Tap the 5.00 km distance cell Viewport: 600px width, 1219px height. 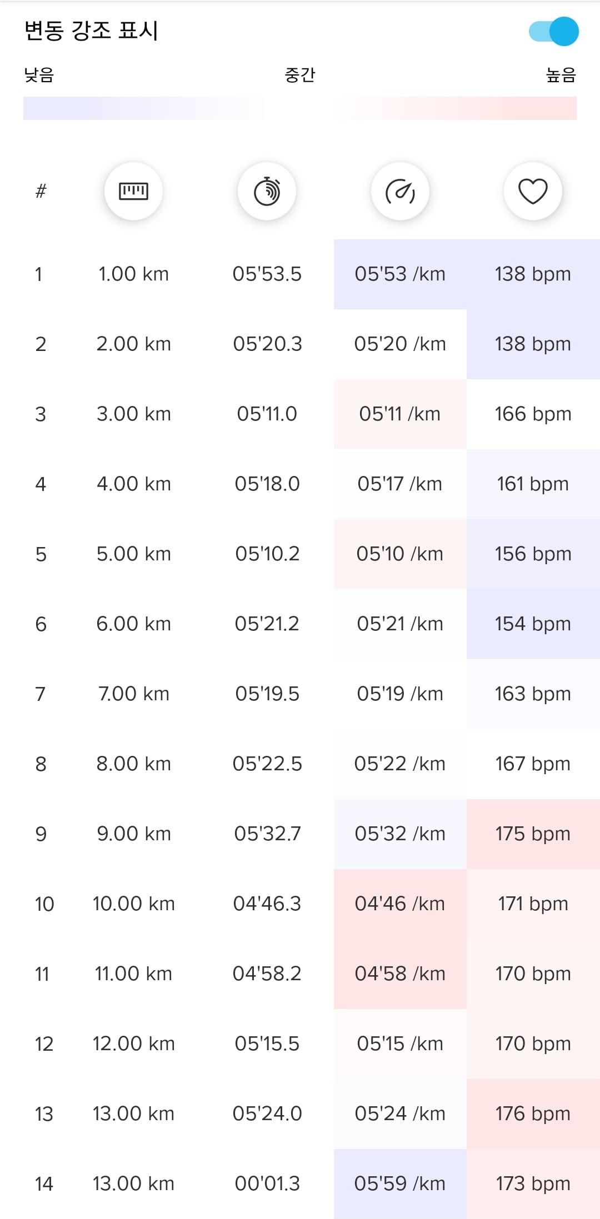click(x=133, y=554)
